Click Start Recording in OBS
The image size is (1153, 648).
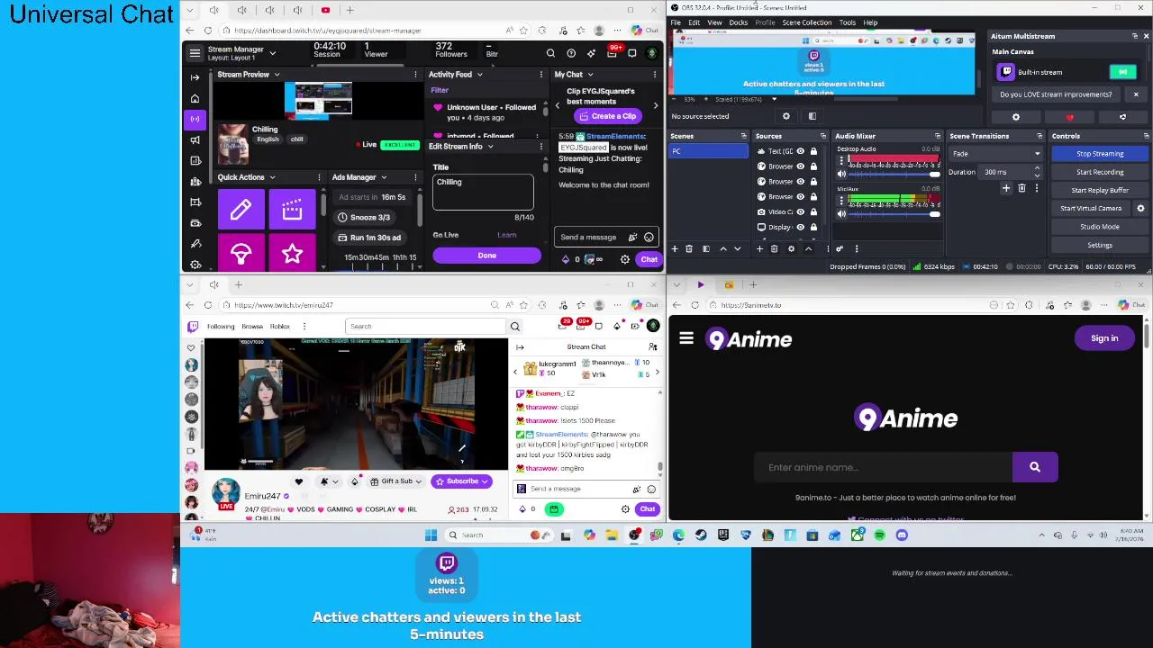[x=1100, y=172]
